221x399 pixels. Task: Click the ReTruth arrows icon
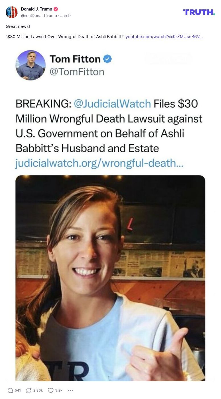29,390
